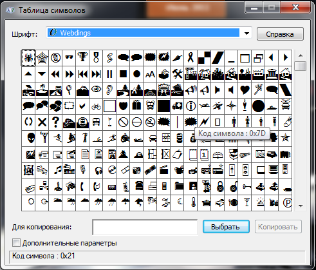Select the eye symbol
Viewport: 316px width, 270px height.
coord(96,90)
